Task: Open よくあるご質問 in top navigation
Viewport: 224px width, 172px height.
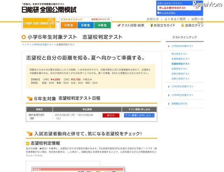Action: pos(175,19)
